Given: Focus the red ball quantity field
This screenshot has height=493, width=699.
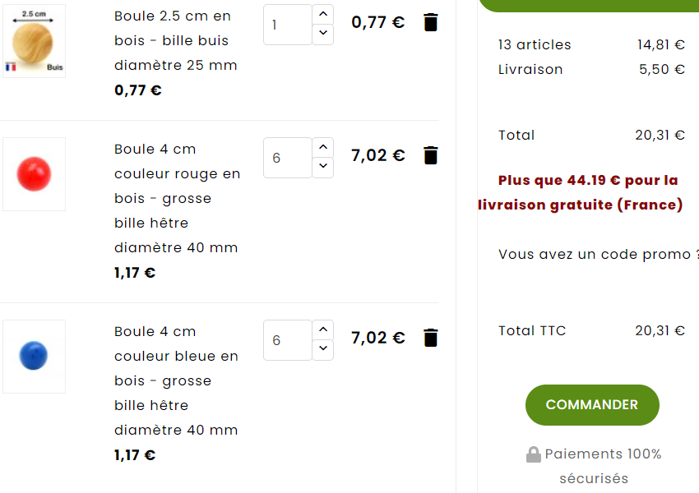Looking at the screenshot, I should pos(288,158).
